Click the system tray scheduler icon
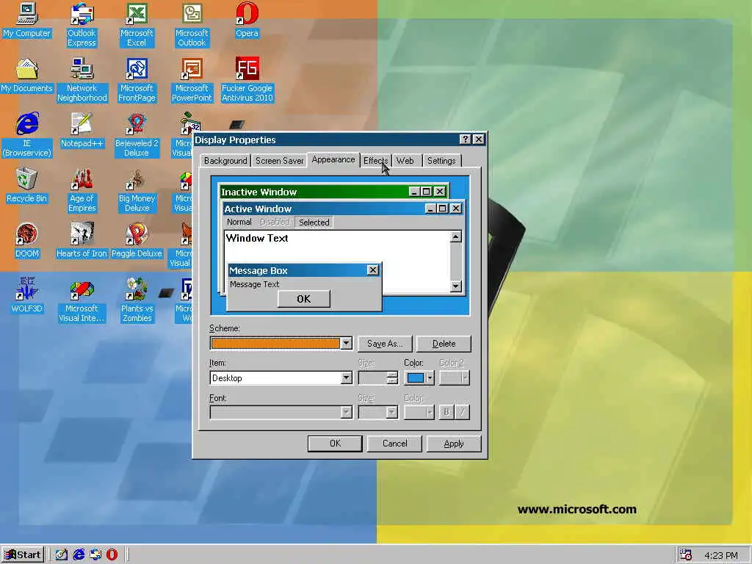Image resolution: width=752 pixels, height=564 pixels. [687, 555]
